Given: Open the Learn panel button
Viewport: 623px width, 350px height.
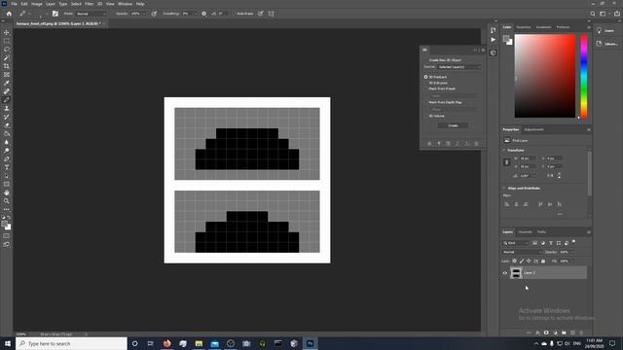Looking at the screenshot, I should pos(605,30).
